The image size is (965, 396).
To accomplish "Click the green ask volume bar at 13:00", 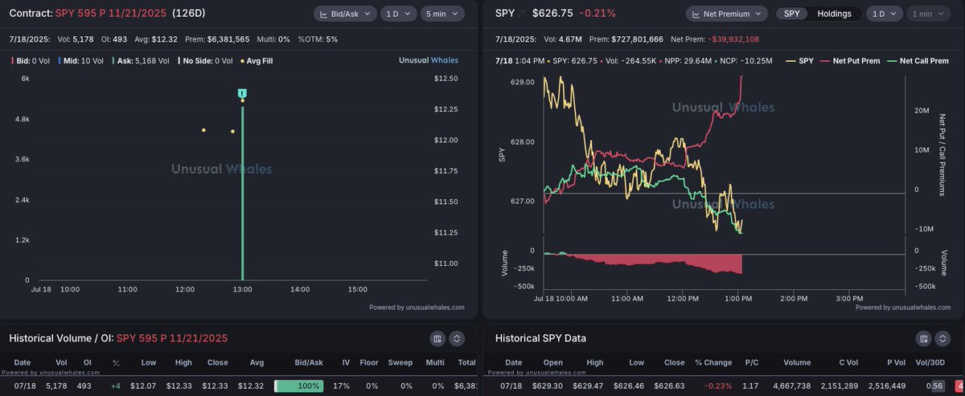I will (242, 193).
